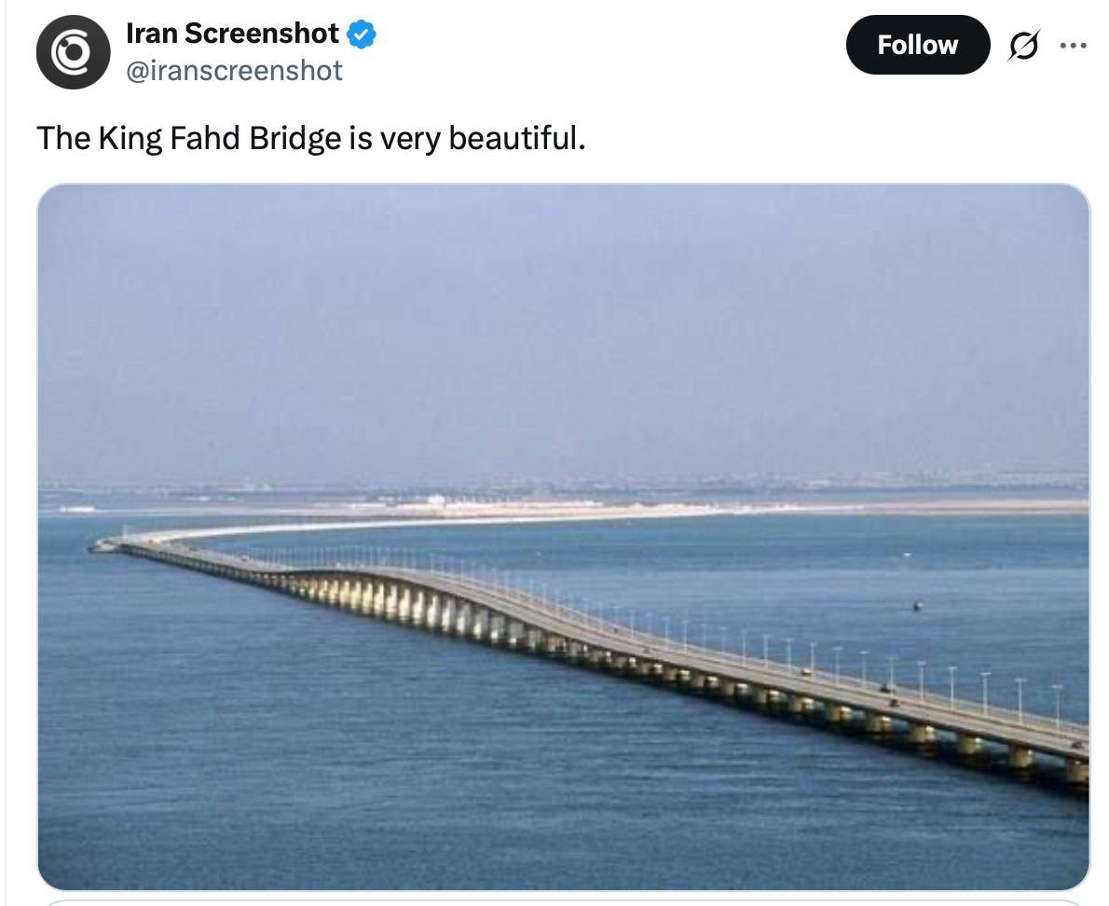Click the @iranscreenshot handle
This screenshot has height=906, width=1109.
234,71
